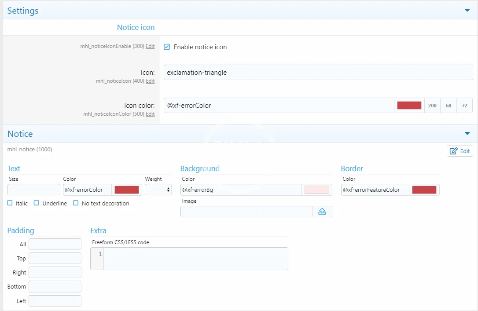Open the Icon color red swatch

click(x=409, y=106)
